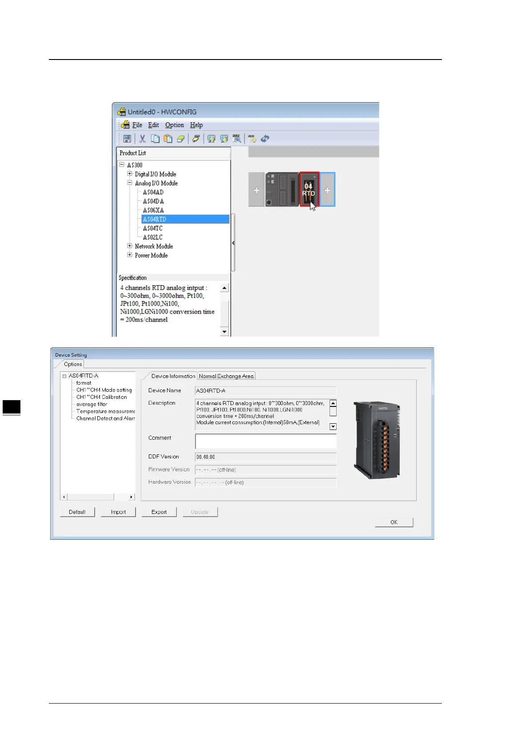This screenshot has height=748, width=529.
Task: Click the eraser Delete icon
Action: coord(180,139)
